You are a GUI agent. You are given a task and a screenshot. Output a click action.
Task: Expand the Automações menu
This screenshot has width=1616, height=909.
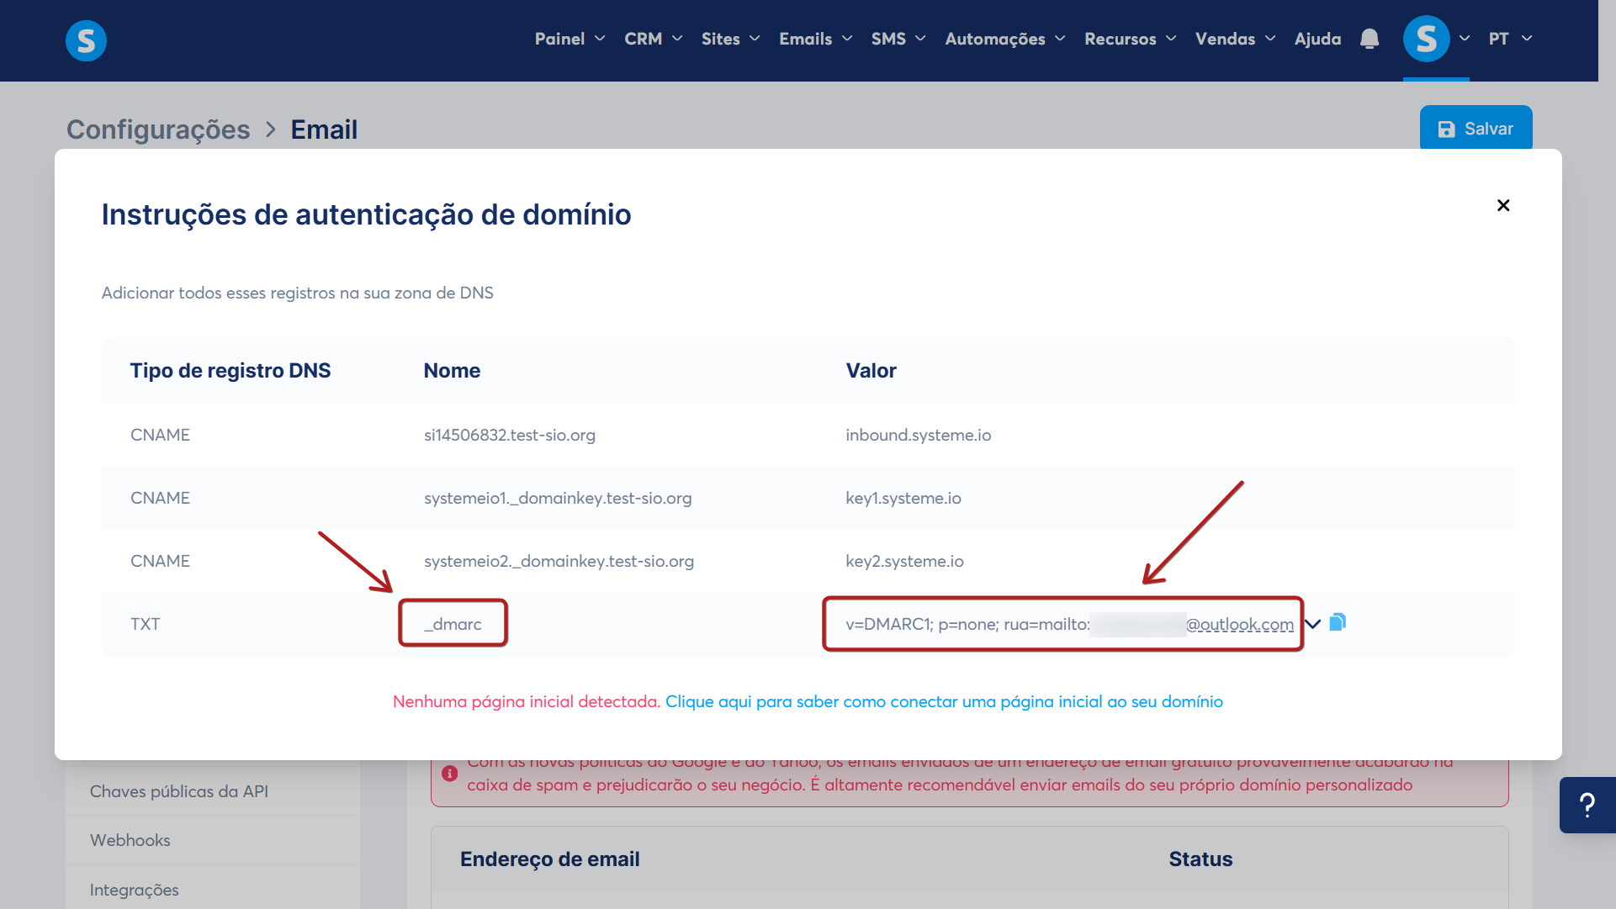point(1004,39)
